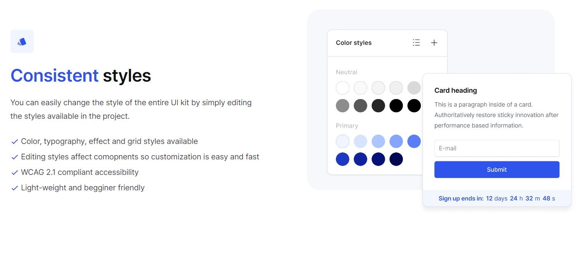The height and width of the screenshot is (253, 587).
Task: Focus the E-mail input field
Action: pyautogui.click(x=497, y=148)
